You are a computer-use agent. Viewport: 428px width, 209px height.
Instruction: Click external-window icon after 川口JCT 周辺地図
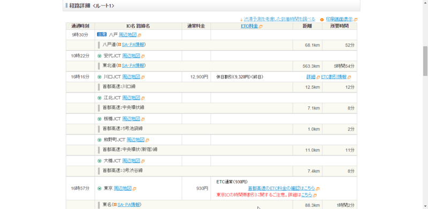pos(143,78)
